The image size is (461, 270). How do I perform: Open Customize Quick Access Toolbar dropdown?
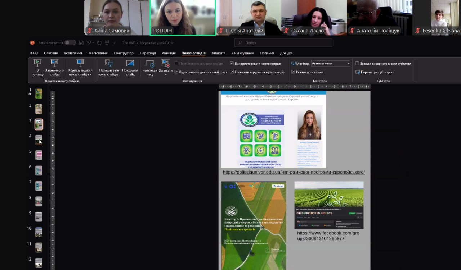tap(114, 43)
